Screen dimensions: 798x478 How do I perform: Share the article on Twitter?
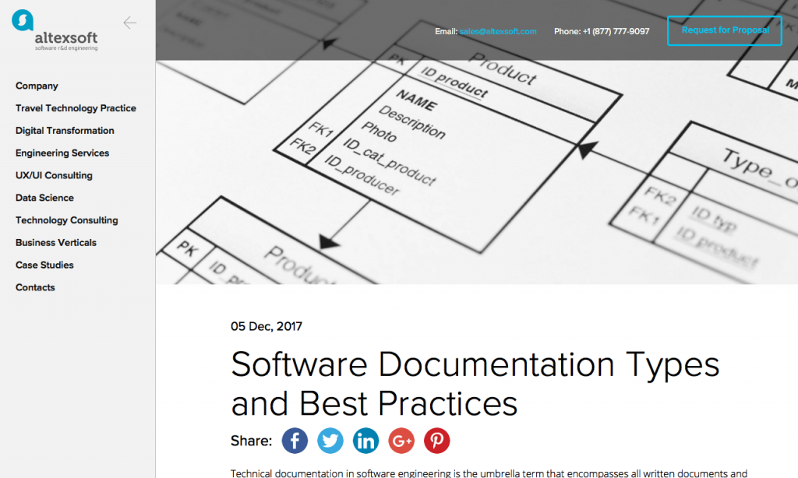pos(330,441)
